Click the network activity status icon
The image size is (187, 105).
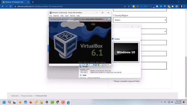87,65
